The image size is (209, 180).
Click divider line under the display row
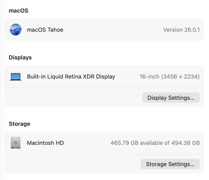(103, 88)
